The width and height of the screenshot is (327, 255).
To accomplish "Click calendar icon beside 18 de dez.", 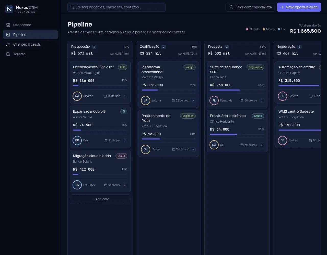I will click(x=105, y=96).
